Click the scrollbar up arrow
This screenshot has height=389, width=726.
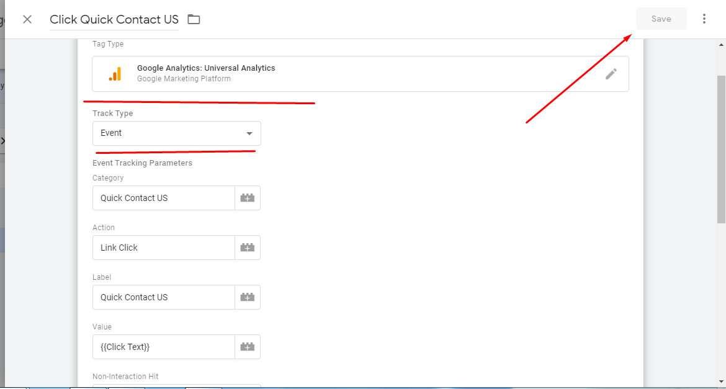pyautogui.click(x=721, y=45)
